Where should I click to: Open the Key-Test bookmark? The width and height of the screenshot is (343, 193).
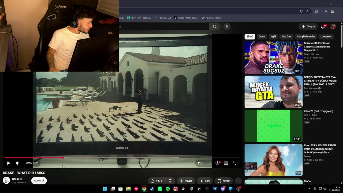click(x=139, y=18)
